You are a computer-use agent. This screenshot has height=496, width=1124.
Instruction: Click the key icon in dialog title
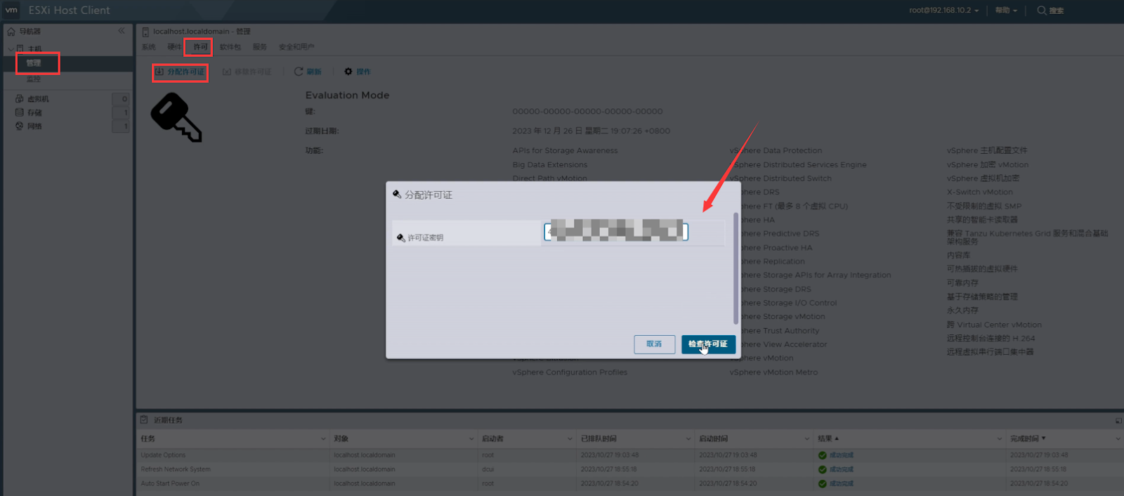coord(397,195)
